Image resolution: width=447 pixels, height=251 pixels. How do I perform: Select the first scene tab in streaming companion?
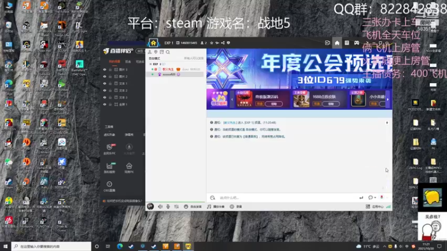[115, 61]
